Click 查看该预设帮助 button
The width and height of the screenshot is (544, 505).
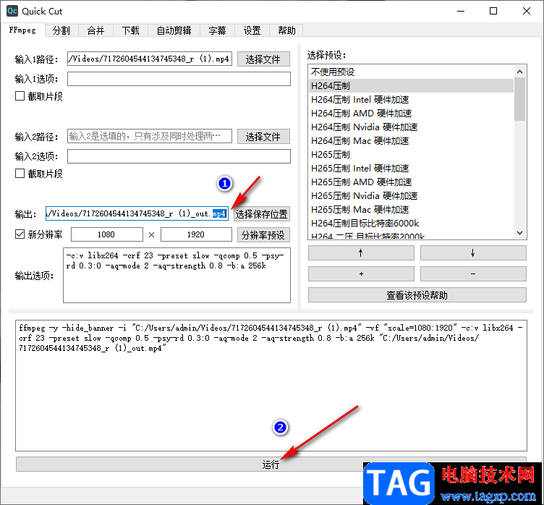tap(417, 295)
